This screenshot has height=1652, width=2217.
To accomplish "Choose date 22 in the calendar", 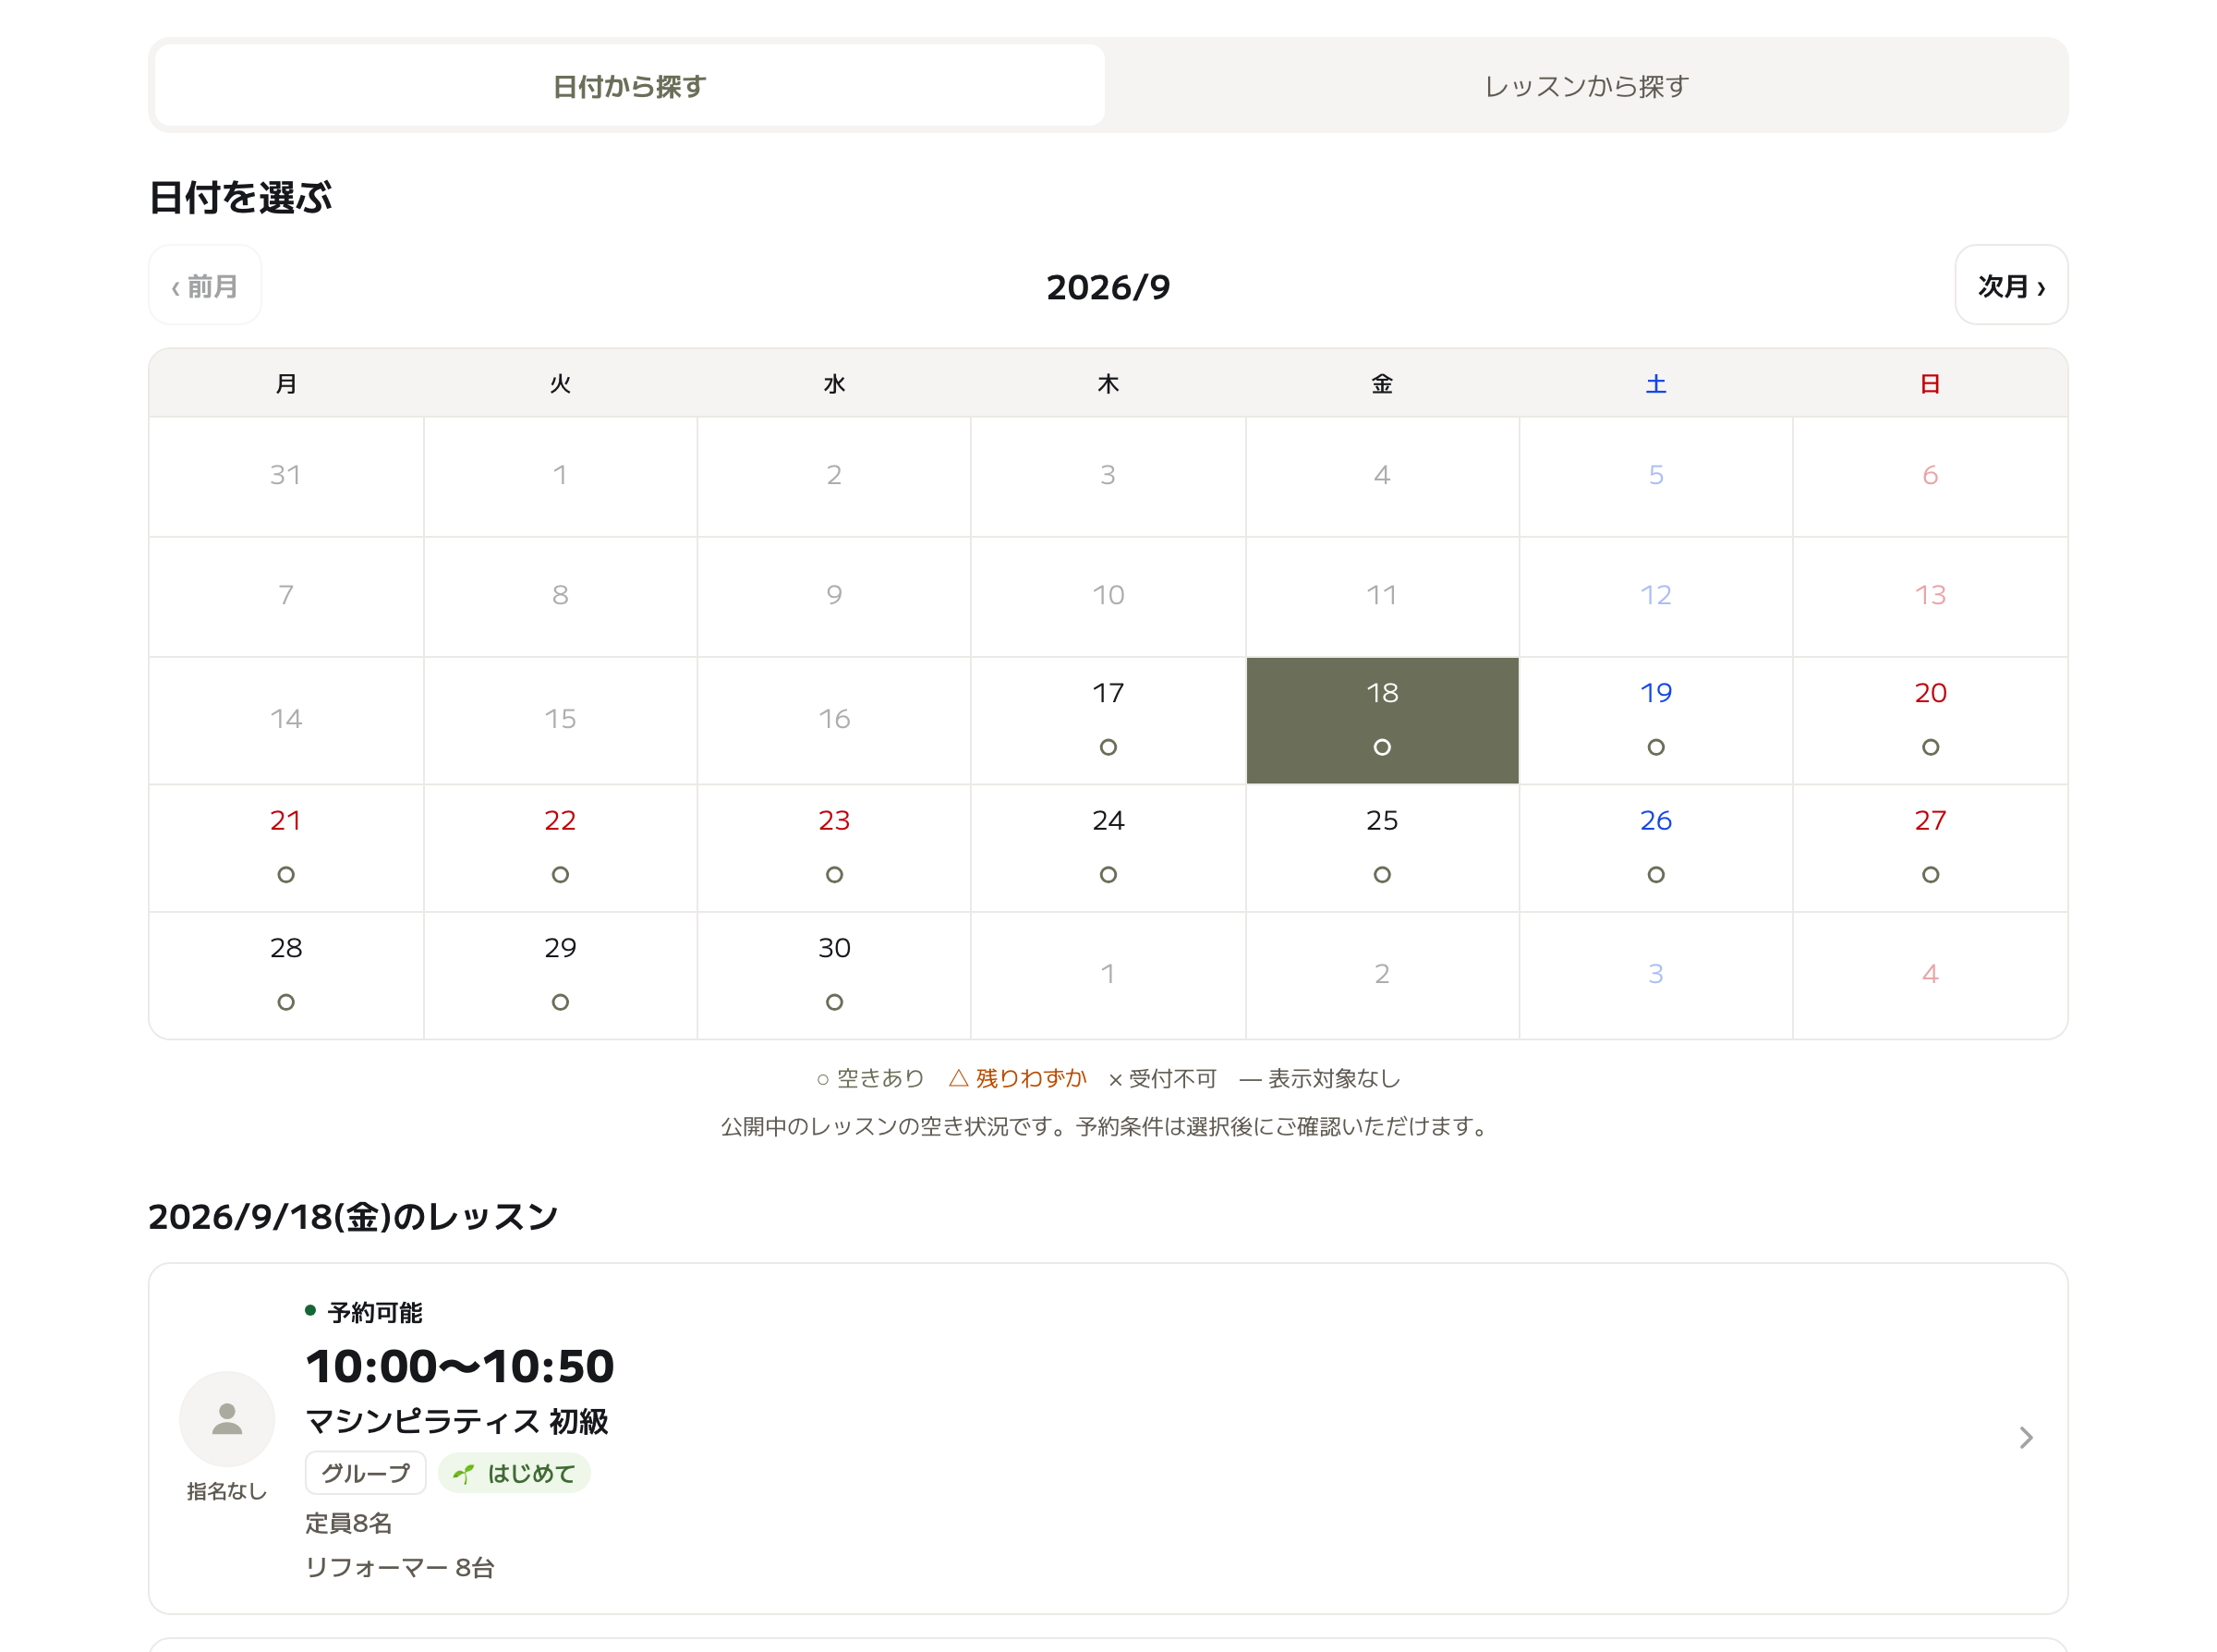I will click(x=560, y=847).
